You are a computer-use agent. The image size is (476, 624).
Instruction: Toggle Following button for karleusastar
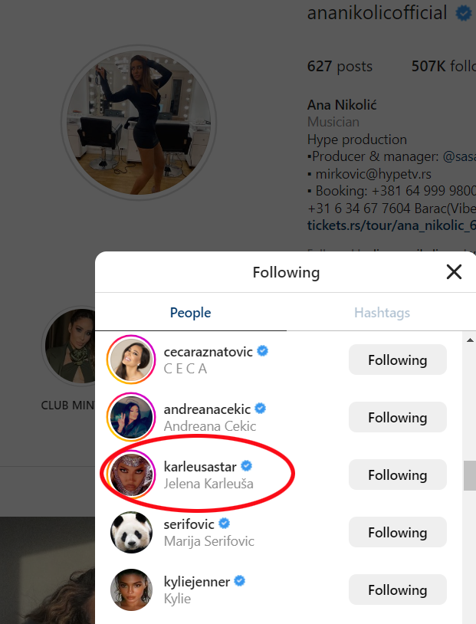[397, 475]
